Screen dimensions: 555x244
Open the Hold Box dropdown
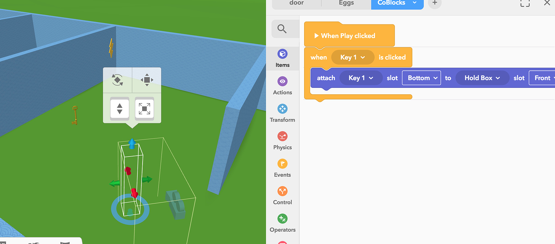pyautogui.click(x=482, y=78)
